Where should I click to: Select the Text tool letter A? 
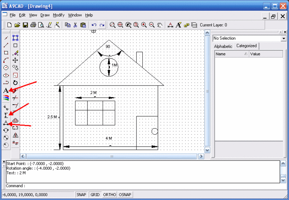coord(6,90)
